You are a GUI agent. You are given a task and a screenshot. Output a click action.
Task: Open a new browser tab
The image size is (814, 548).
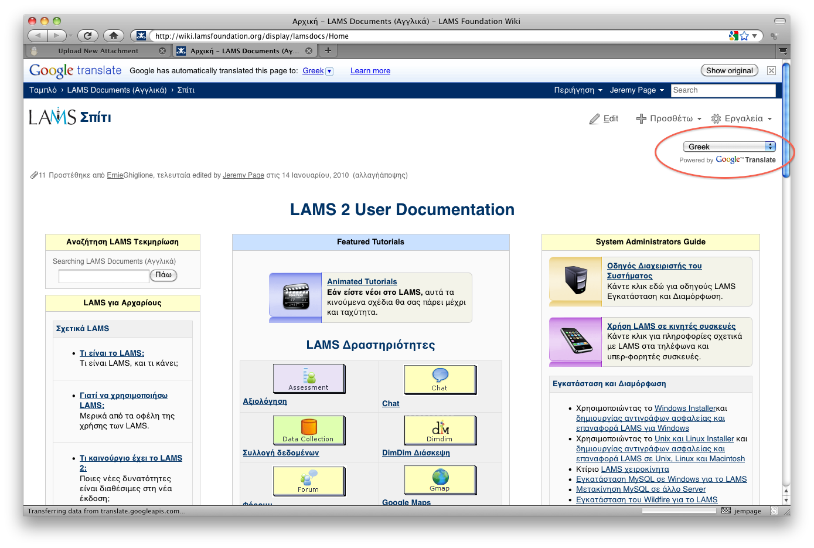328,50
